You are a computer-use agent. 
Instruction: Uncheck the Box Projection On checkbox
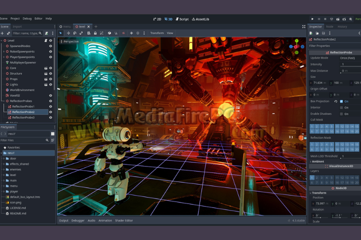[x=341, y=101]
